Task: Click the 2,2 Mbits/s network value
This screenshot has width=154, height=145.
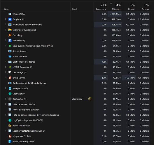Action: click(x=143, y=19)
